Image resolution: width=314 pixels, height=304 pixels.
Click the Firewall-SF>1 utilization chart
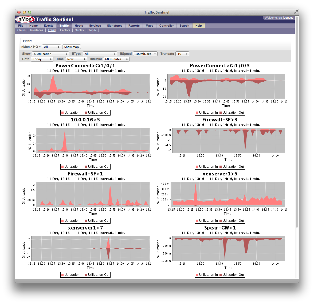[93, 194]
